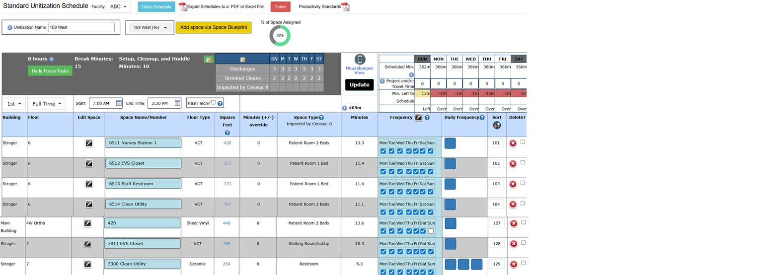Click edit icon for 6511 Nurses Station 1
This screenshot has width=765, height=275.
click(89, 143)
